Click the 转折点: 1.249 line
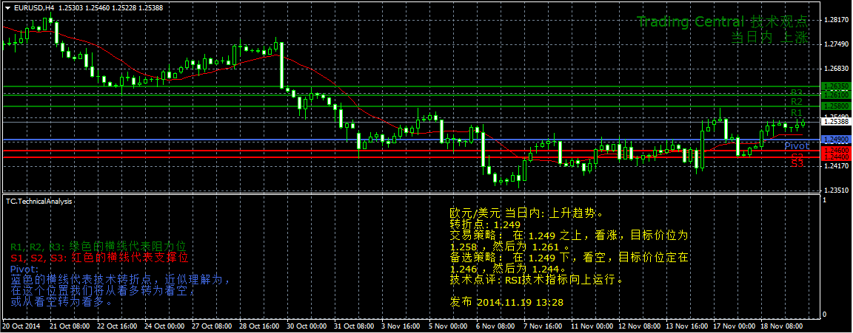 click(485, 224)
